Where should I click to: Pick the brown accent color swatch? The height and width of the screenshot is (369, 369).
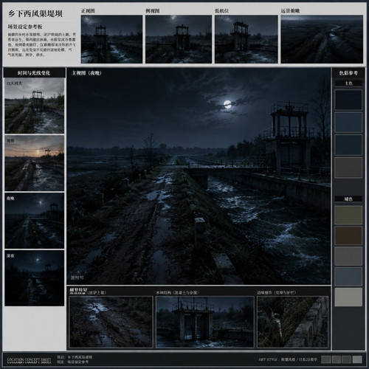coord(348,235)
